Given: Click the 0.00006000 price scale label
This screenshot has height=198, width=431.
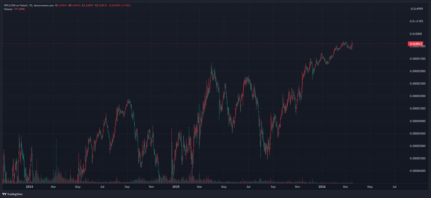Looking at the screenshot, I should click(418, 171).
